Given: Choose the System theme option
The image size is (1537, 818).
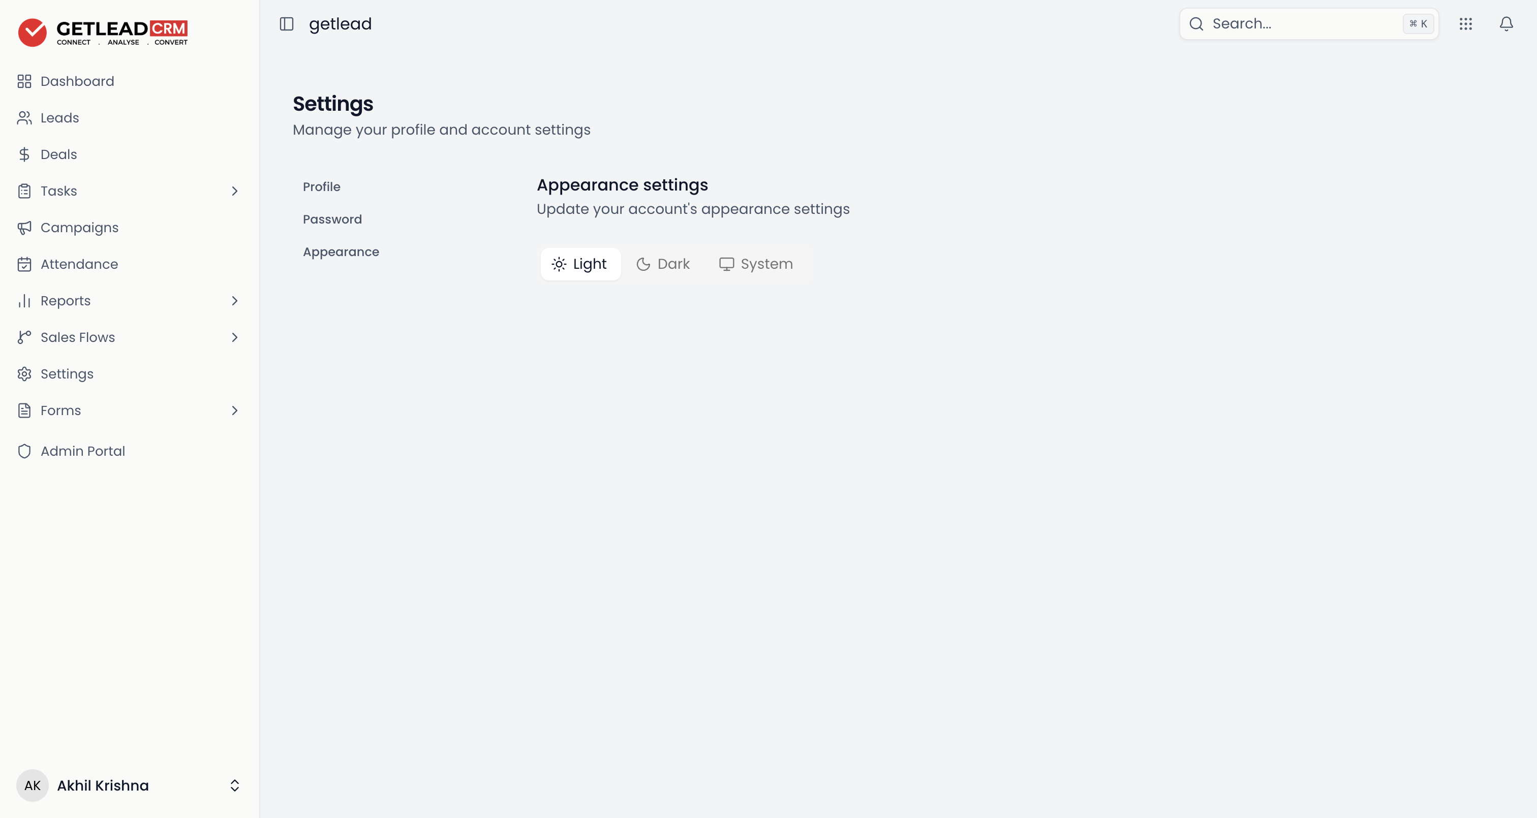Looking at the screenshot, I should tap(756, 264).
